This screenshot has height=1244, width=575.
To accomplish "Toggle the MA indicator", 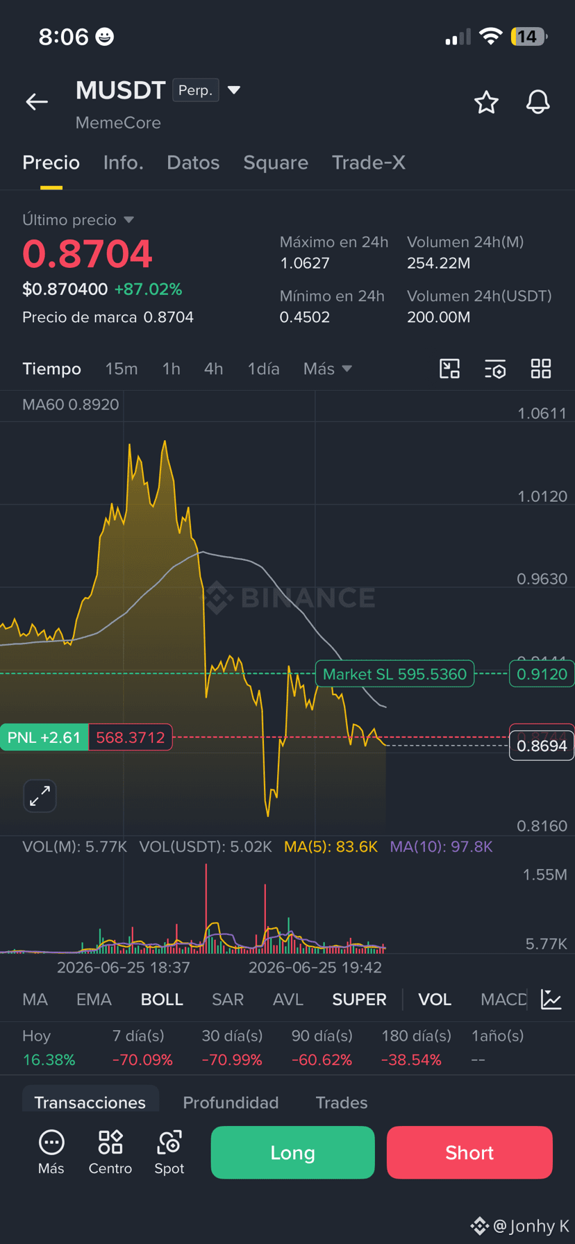I will pyautogui.click(x=35, y=1000).
